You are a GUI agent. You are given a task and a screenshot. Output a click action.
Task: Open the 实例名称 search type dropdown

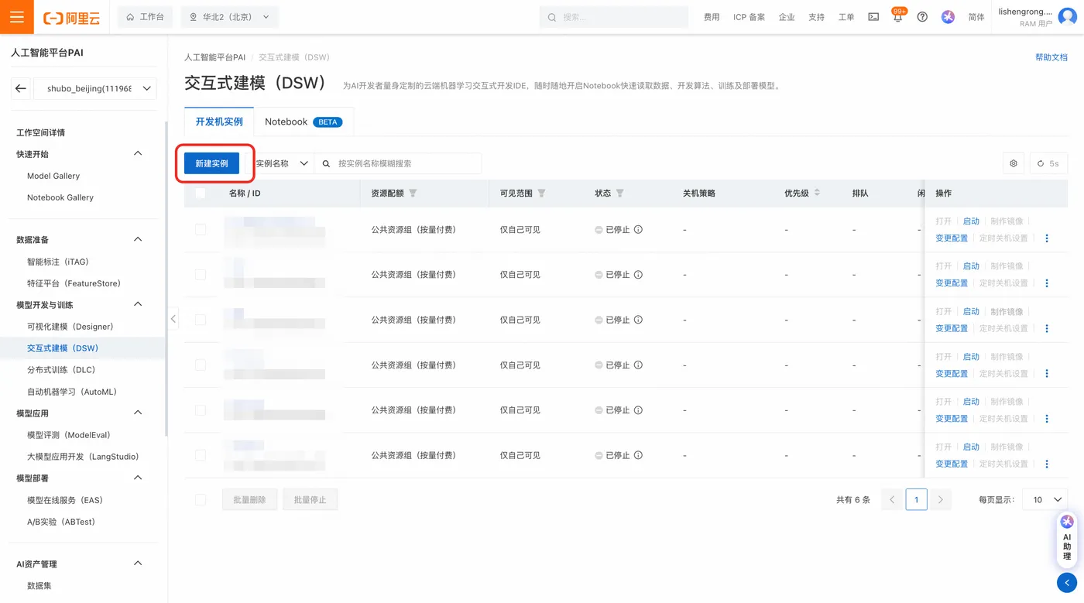point(280,163)
